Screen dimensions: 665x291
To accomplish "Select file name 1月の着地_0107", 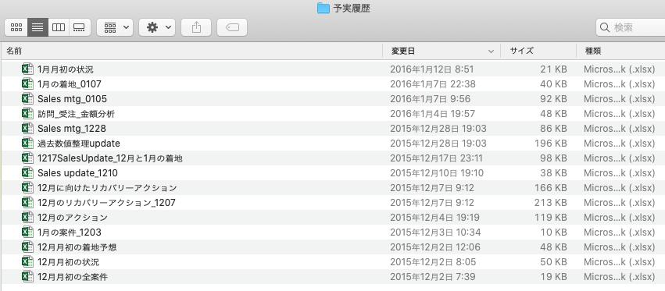I will 69,84.
